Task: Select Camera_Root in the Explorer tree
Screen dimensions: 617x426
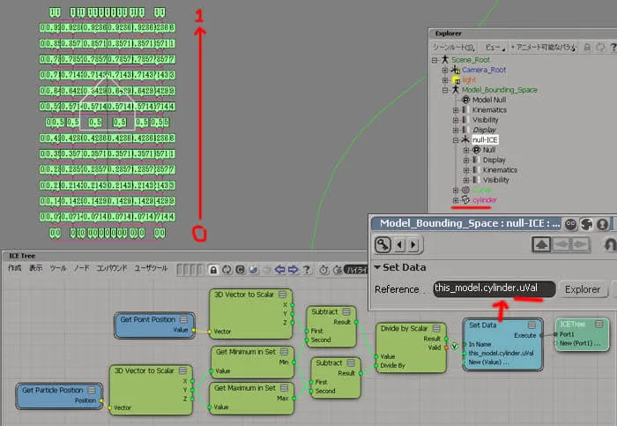Action: [484, 70]
